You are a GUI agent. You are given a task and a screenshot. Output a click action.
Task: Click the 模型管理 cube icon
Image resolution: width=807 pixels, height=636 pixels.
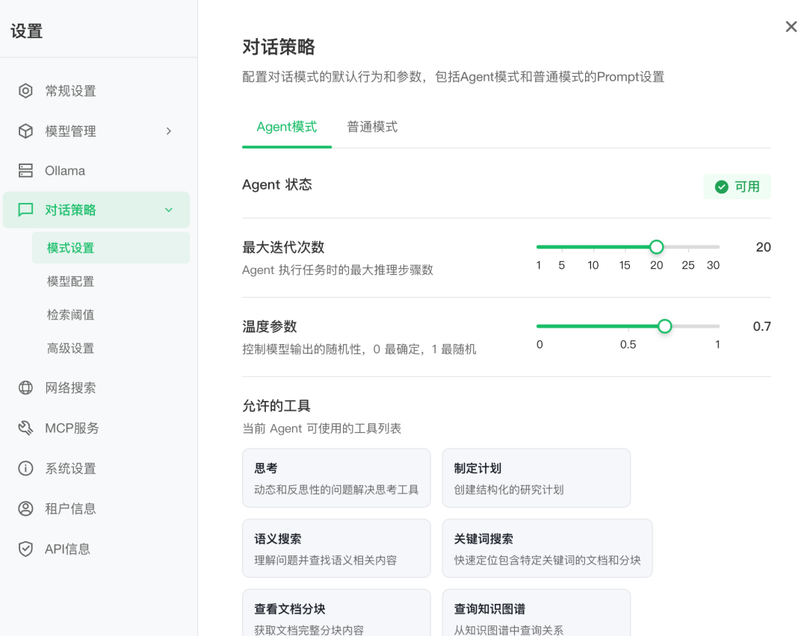[25, 131]
